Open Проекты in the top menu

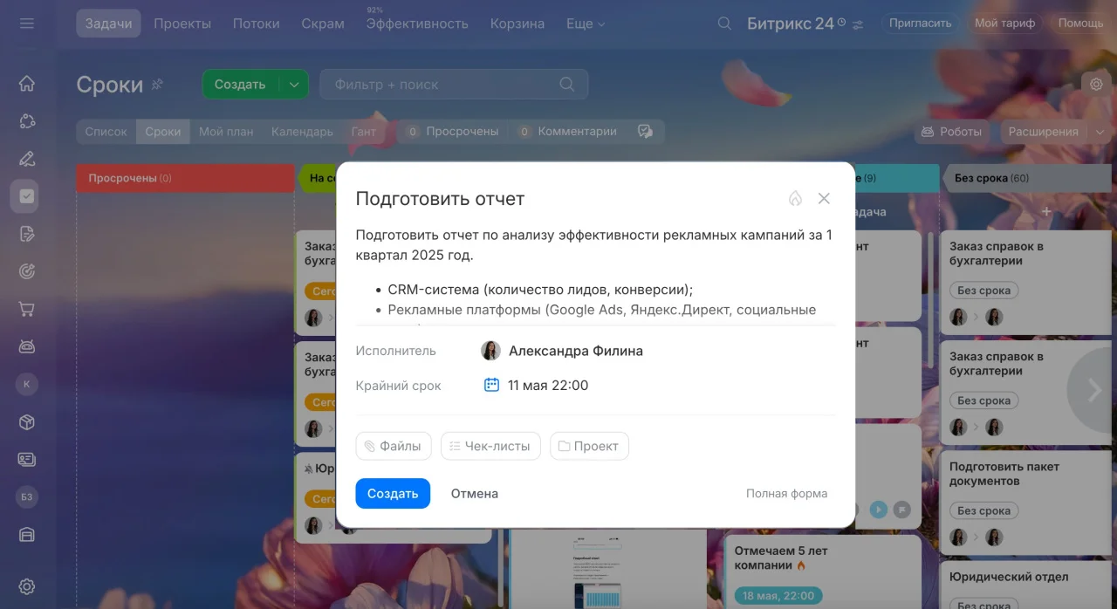pos(182,24)
